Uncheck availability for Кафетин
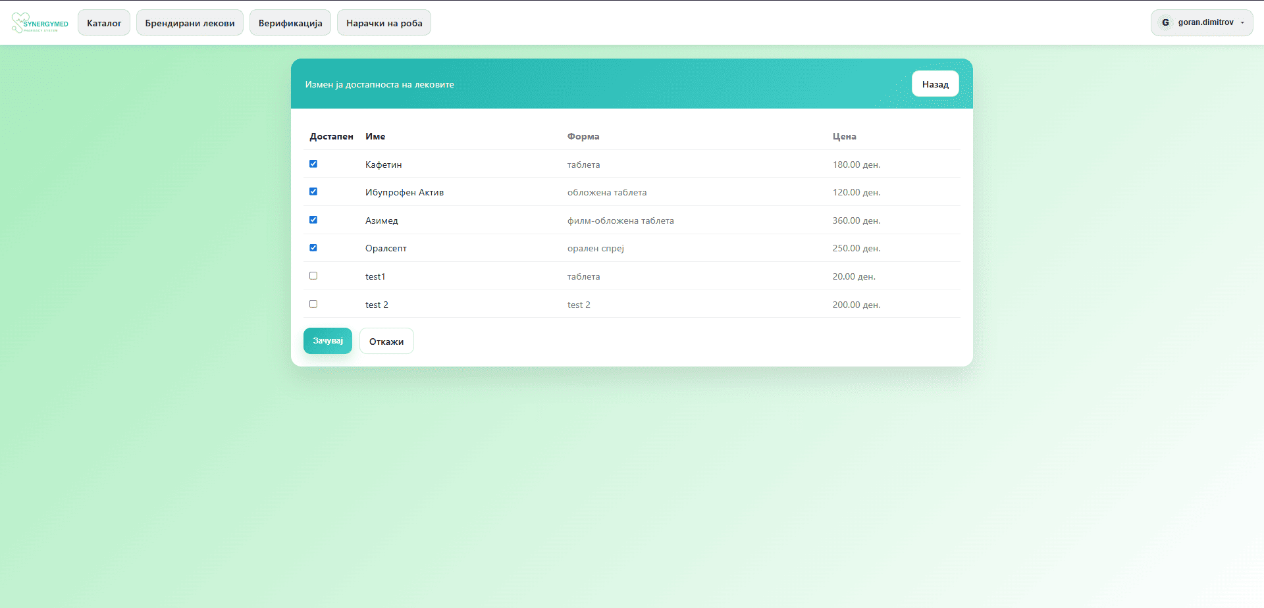The image size is (1264, 608). (x=313, y=164)
